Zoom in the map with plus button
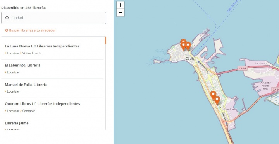 point(120,5)
